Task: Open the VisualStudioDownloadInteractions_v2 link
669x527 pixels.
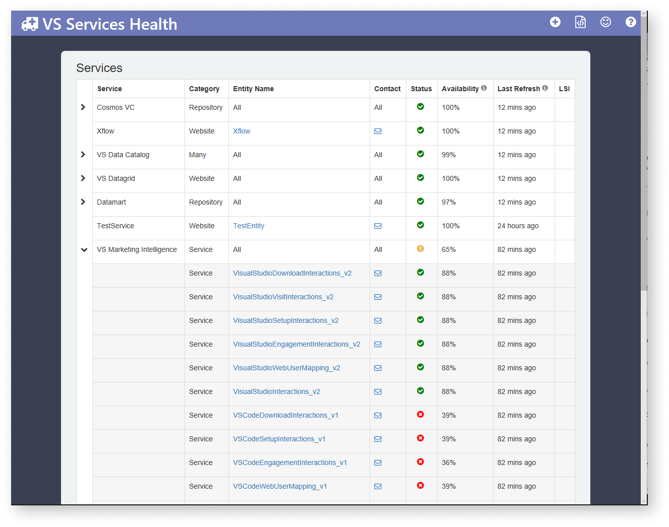Action: click(292, 273)
